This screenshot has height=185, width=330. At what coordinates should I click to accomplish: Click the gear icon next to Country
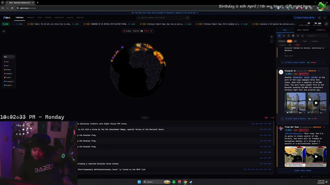pos(290,45)
